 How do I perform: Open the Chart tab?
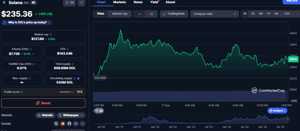tap(101, 2)
